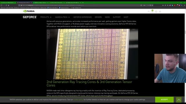The width and height of the screenshot is (186, 104).
Task: Open the SUPPORT page
Action: click(x=117, y=17)
